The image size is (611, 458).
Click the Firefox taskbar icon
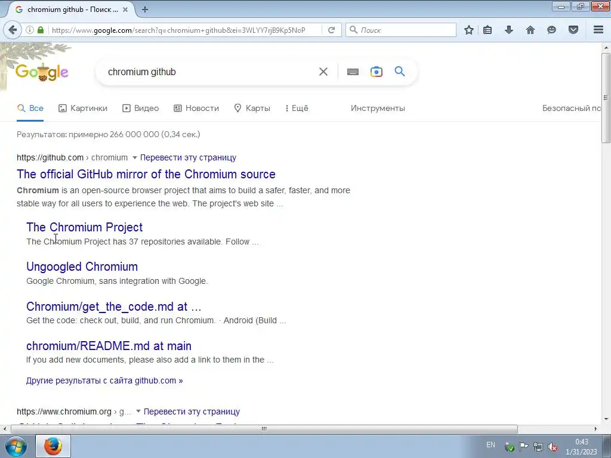(53, 446)
